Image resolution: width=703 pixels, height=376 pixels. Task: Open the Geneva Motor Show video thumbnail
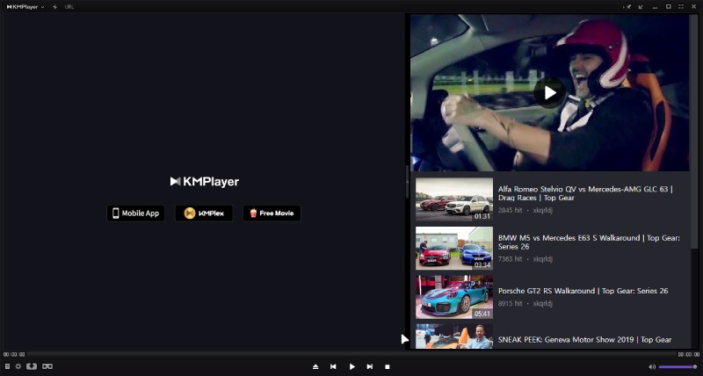coord(453,336)
